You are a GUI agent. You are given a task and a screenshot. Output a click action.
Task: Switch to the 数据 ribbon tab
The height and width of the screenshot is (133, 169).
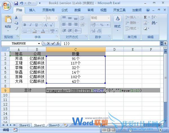(x=77, y=10)
